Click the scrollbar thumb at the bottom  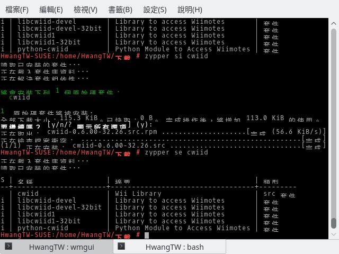click(334, 223)
